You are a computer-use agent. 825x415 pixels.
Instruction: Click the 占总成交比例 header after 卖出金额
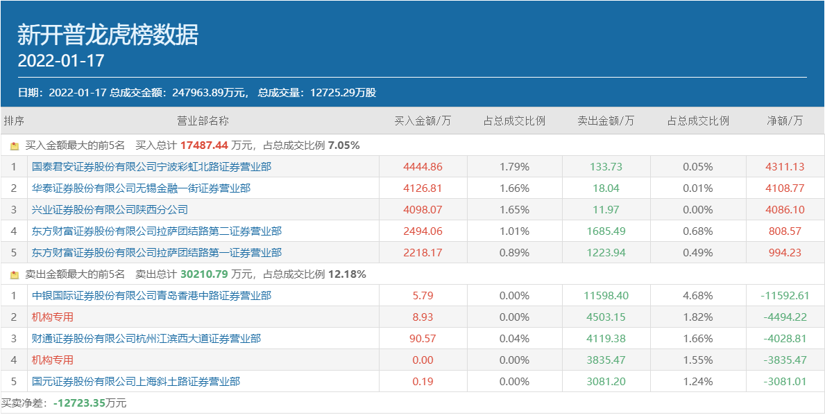pyautogui.click(x=698, y=121)
